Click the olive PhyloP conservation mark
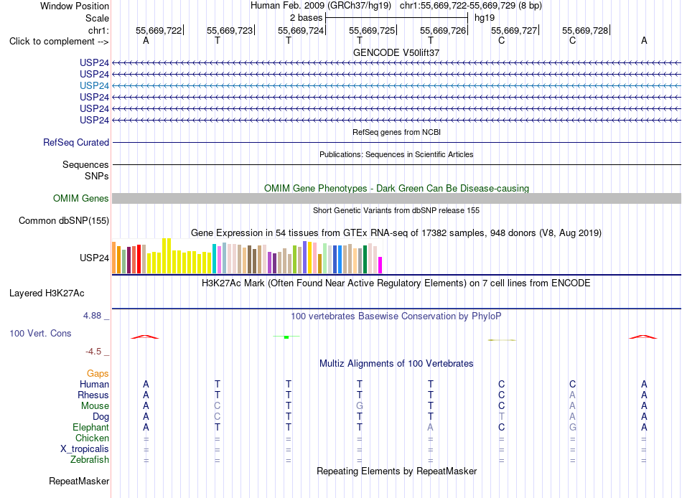The height and width of the screenshot is (498, 682). coord(502,339)
